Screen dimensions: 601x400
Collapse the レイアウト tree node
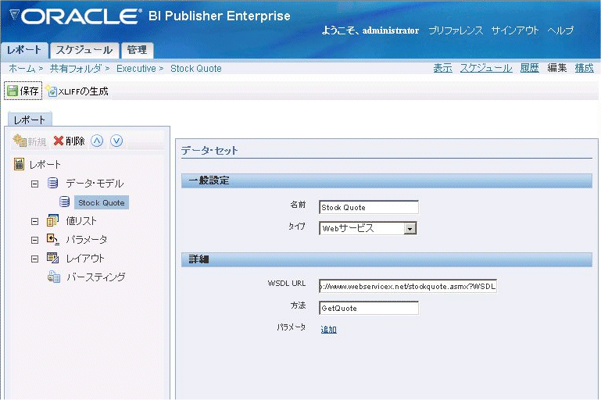pyautogui.click(x=34, y=259)
